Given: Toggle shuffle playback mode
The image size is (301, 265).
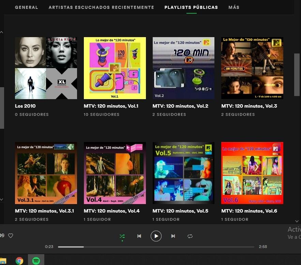Looking at the screenshot, I should [x=122, y=236].
